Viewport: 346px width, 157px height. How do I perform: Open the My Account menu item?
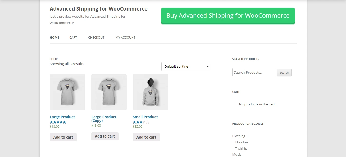(125, 37)
